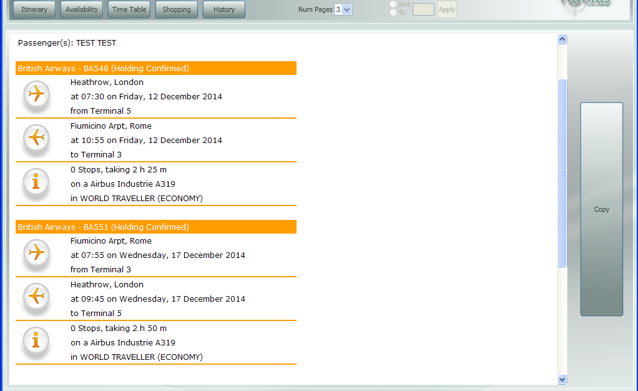The image size is (638, 391).
Task: Click BA551 'in WORLD TRAVELLER (ECONOMY)' text
Action: pos(137,357)
